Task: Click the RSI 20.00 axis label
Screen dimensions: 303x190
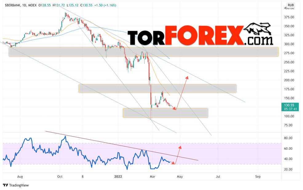Action: (288, 169)
